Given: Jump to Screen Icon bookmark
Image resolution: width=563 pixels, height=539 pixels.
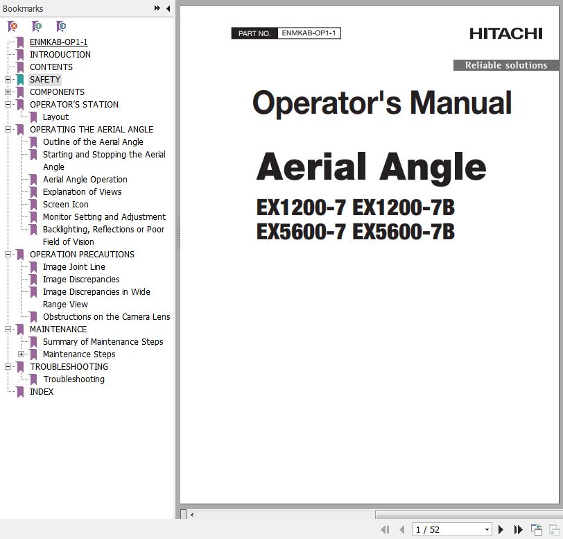Looking at the screenshot, I should pos(66,205).
